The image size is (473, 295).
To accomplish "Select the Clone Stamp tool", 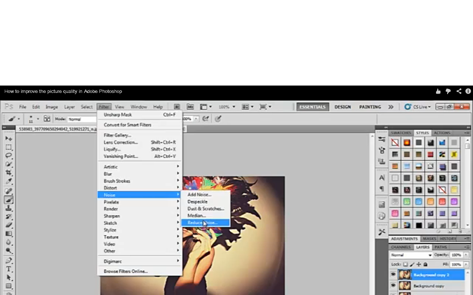I will [x=9, y=209].
